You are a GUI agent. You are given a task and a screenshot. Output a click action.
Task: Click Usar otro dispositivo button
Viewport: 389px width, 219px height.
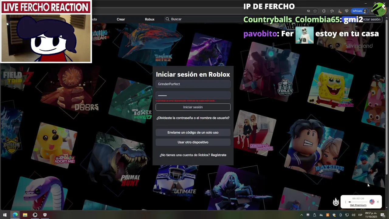pyautogui.click(x=193, y=142)
